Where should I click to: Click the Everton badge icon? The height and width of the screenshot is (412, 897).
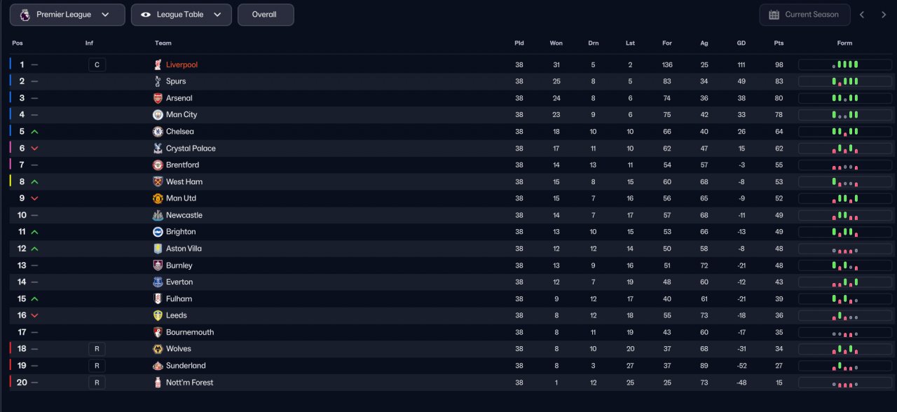tap(158, 282)
